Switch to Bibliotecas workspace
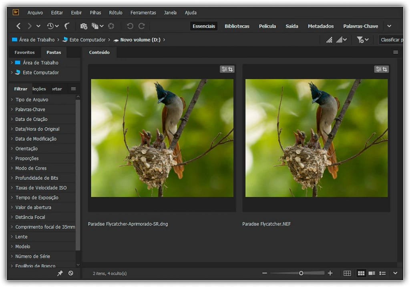 pos(237,26)
